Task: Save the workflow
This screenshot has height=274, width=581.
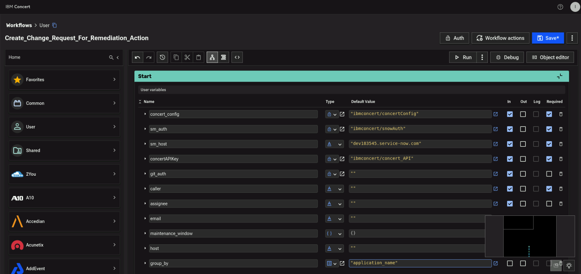Action: tap(548, 38)
